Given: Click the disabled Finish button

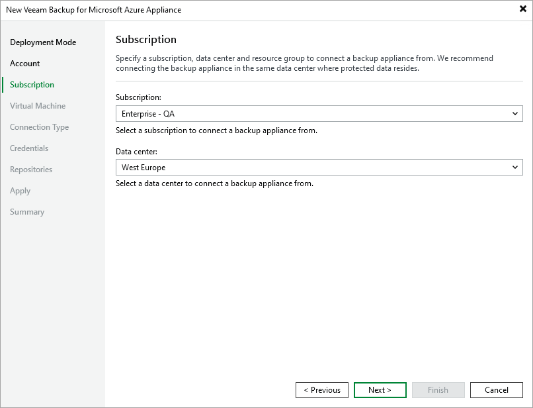Looking at the screenshot, I should [438, 390].
